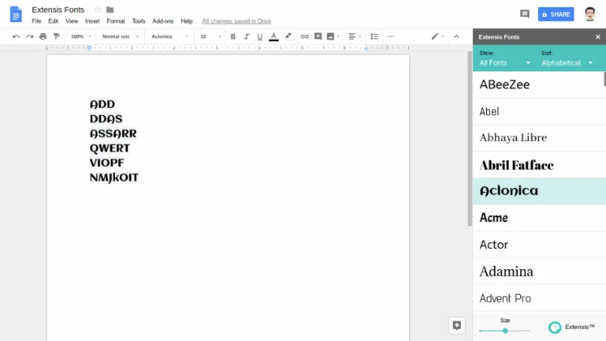Open the File menu
Screen dimensions: 606x341
pyautogui.click(x=36, y=21)
